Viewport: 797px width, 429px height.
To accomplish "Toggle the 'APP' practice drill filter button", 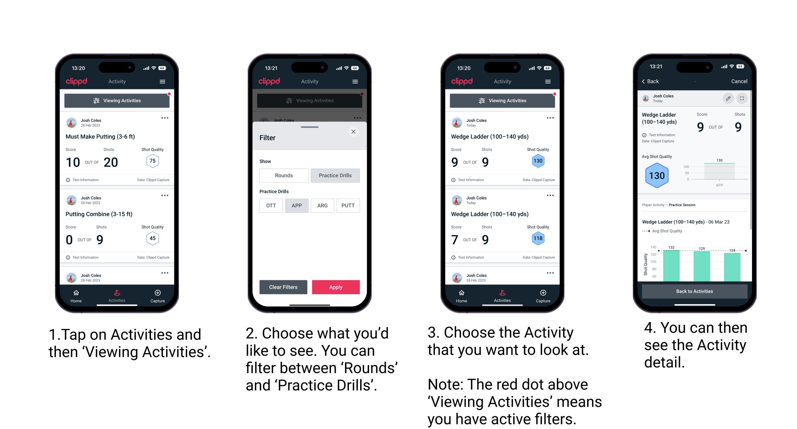I will click(x=296, y=205).
